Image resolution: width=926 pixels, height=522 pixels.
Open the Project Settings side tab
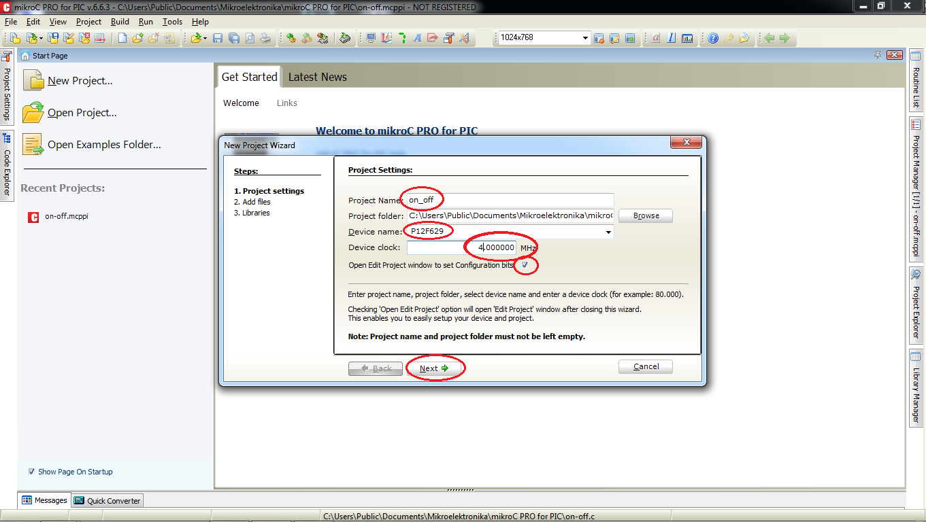coord(7,86)
